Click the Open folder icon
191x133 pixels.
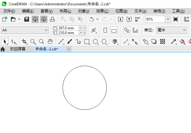pos(13,19)
